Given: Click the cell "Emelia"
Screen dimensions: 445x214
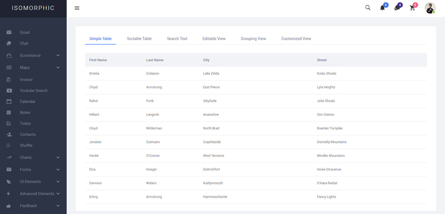Looking at the screenshot, I should [94, 74].
